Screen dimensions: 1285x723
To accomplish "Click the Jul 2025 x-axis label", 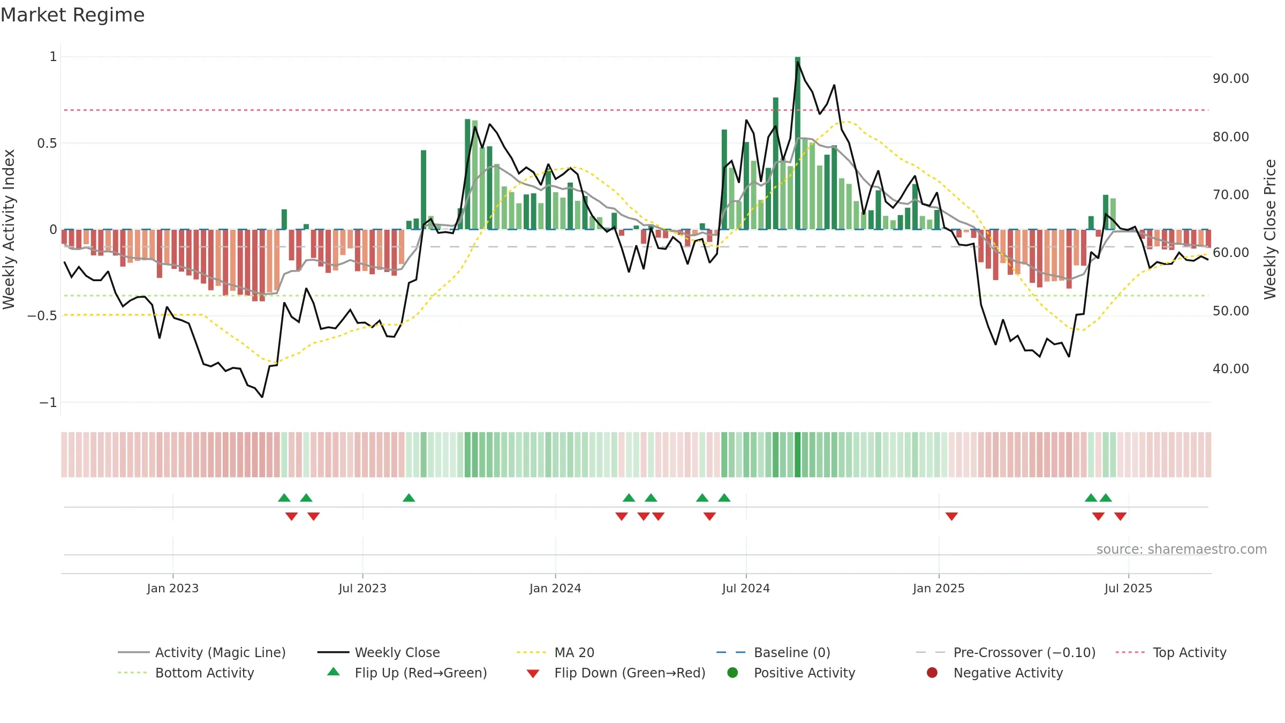I will (x=1128, y=588).
